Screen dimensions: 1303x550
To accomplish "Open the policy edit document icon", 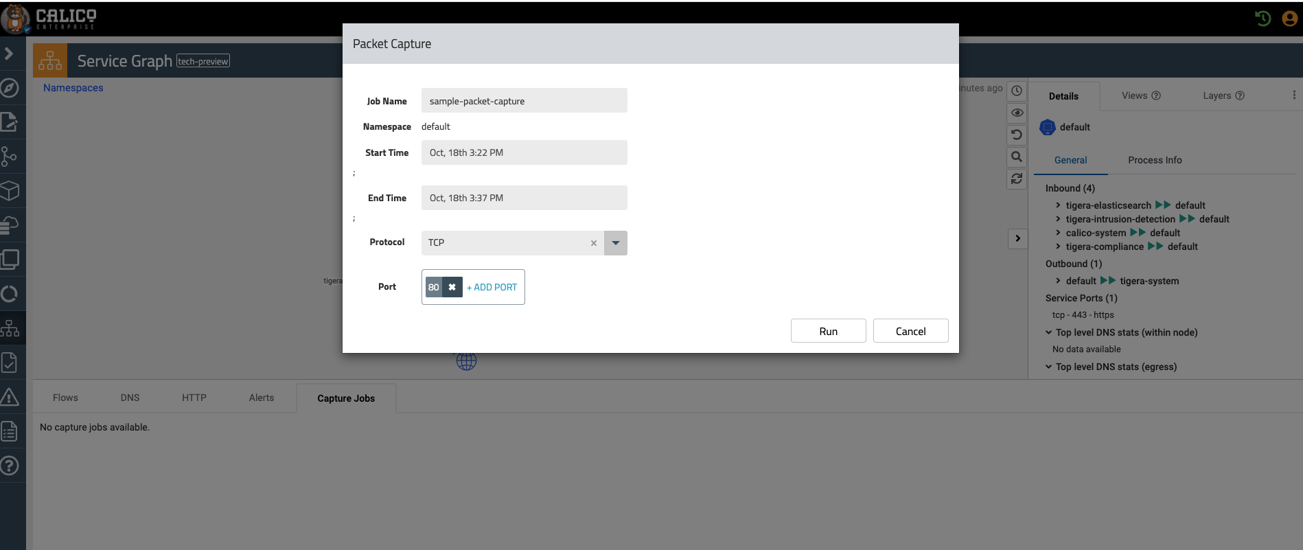I will (x=10, y=122).
